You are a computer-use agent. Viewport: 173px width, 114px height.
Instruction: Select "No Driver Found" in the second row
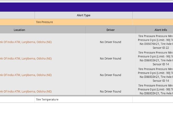(x=110, y=58)
